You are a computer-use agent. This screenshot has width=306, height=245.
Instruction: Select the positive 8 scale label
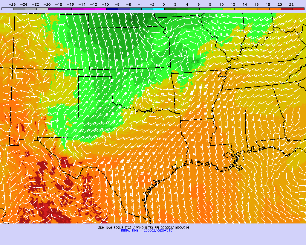(x=210, y=4)
